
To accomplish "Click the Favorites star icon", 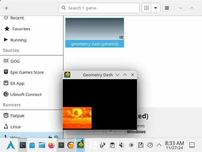I will click(x=7, y=29).
